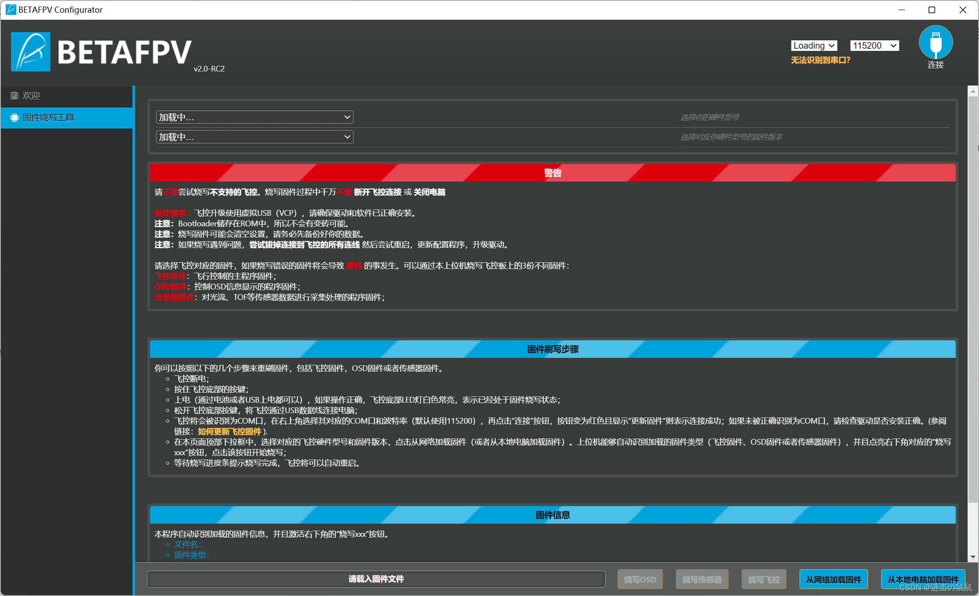The image size is (979, 596).
Task: Open 如何更新飞控固件 link
Action: click(229, 432)
